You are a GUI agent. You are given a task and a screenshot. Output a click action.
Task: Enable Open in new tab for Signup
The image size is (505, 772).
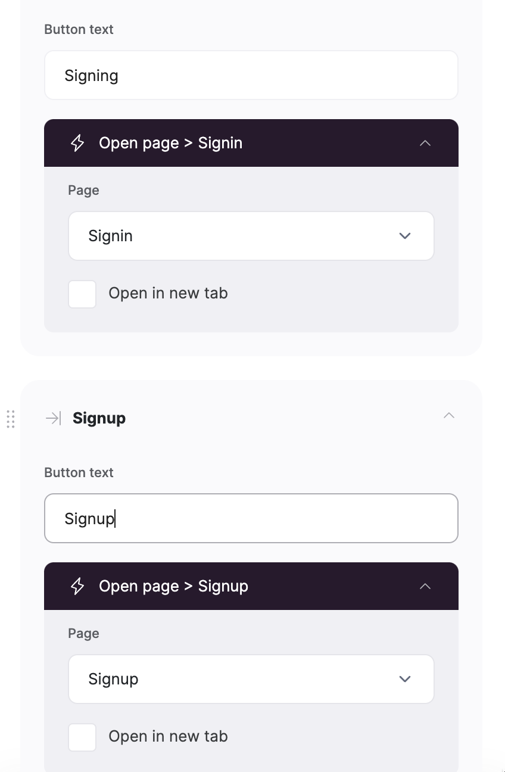[x=82, y=737]
